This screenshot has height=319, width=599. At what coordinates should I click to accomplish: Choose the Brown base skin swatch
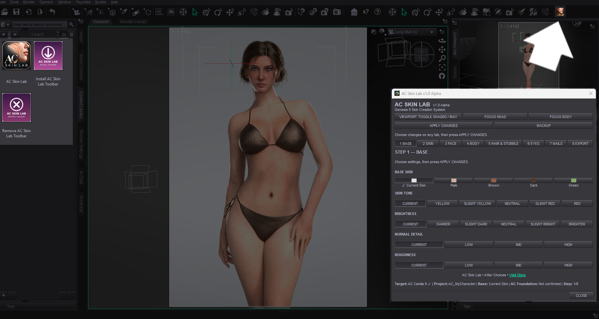pos(494,180)
